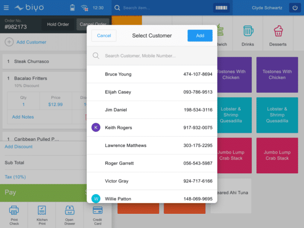
Task: Click phone number 474-107-8694
Action: click(198, 74)
